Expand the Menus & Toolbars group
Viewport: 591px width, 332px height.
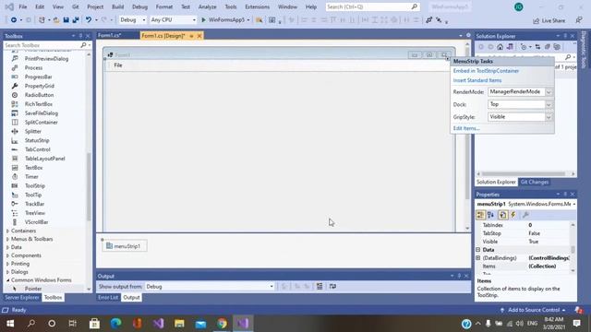8,239
